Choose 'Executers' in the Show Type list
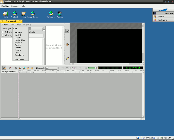 pyautogui.click(x=20, y=59)
